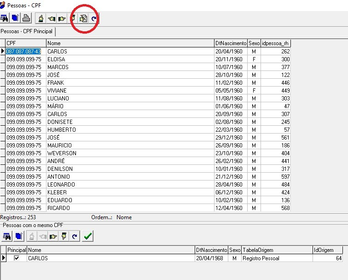Toggle the Principal checkbox for CARLOS
348x280 pixels.
(x=17, y=258)
